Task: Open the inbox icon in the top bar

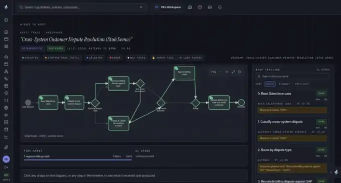Action: [x=210, y=7]
